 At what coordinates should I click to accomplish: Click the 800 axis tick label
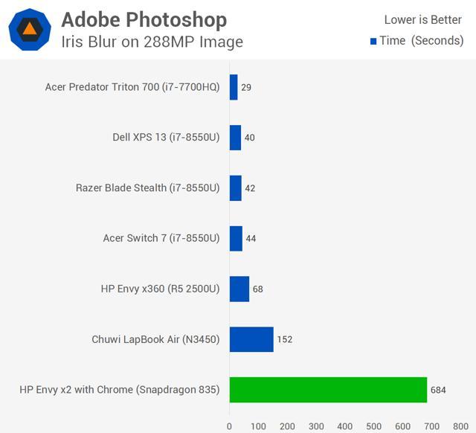coord(460,427)
